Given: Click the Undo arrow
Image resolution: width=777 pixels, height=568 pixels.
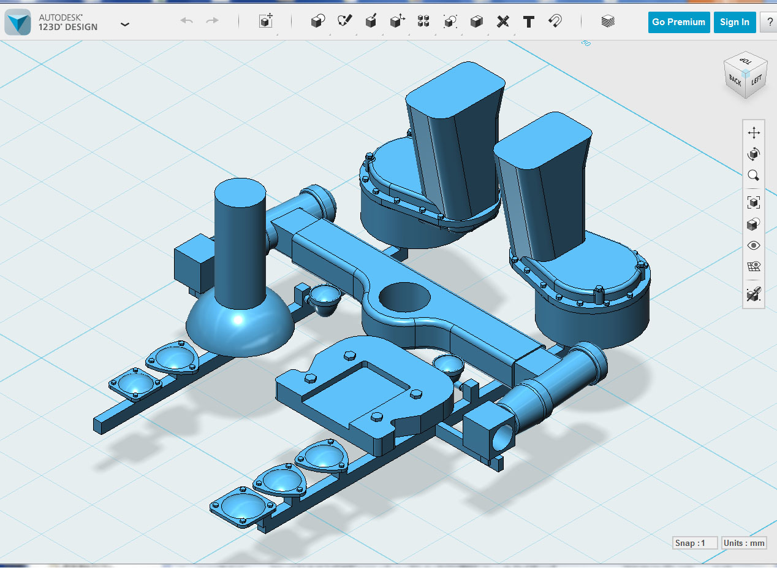Looking at the screenshot, I should pyautogui.click(x=187, y=21).
